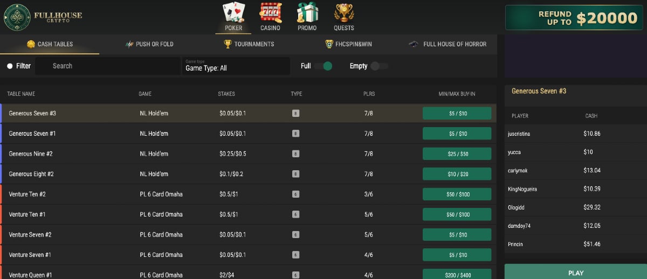The width and height of the screenshot is (647, 279).
Task: Sort by the Stakes column header
Action: [226, 94]
